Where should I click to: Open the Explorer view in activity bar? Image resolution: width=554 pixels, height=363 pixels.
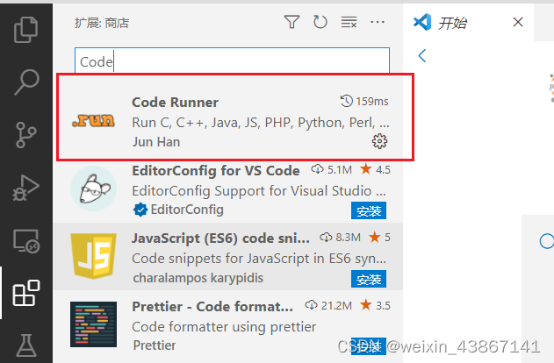pos(25,30)
